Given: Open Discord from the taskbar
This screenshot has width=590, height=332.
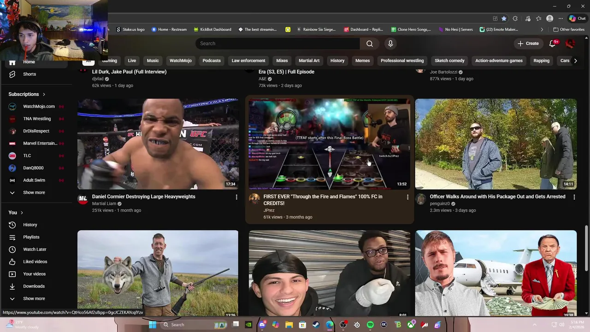Looking at the screenshot, I should [262, 325].
